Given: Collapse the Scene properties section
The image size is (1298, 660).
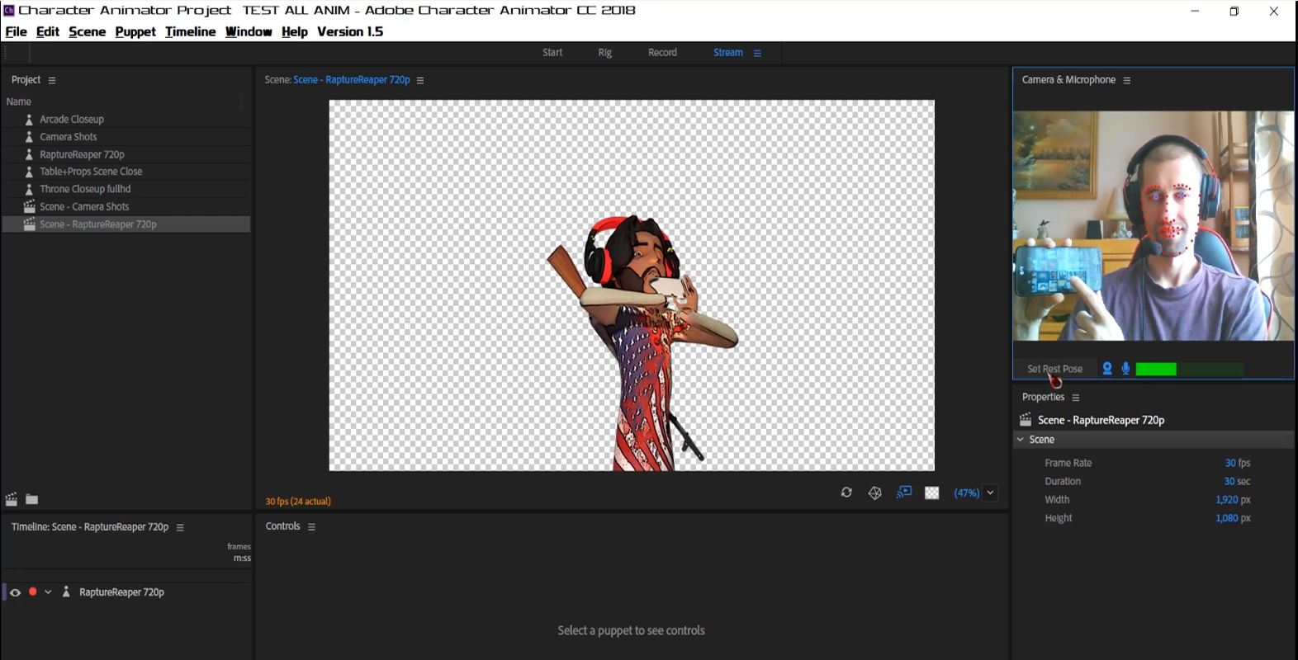Looking at the screenshot, I should [x=1021, y=440].
